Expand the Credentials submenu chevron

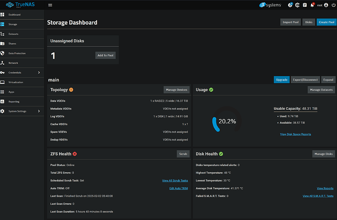pos(39,73)
